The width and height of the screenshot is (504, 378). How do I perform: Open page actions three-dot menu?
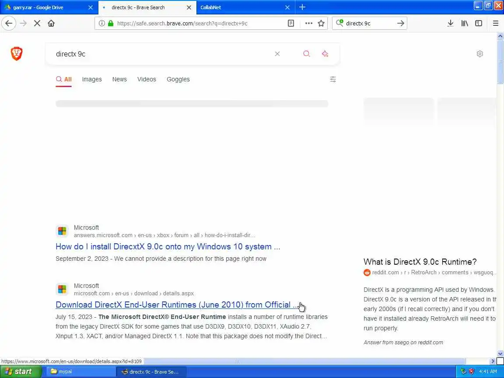tap(308, 23)
